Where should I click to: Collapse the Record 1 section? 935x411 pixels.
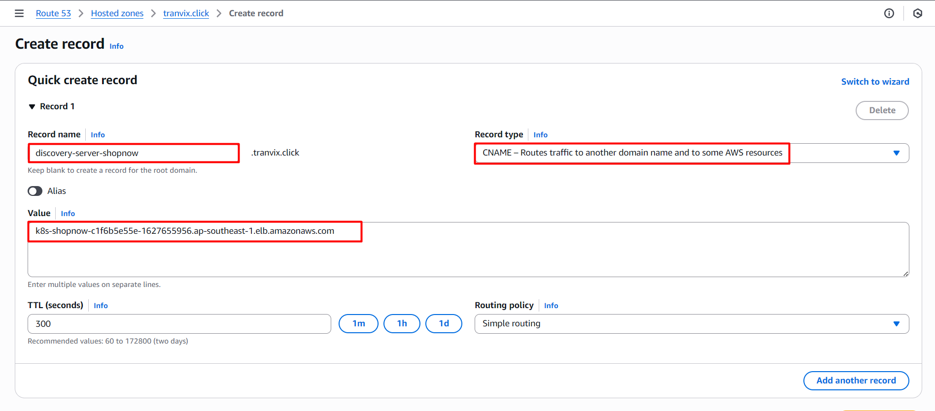(x=33, y=107)
